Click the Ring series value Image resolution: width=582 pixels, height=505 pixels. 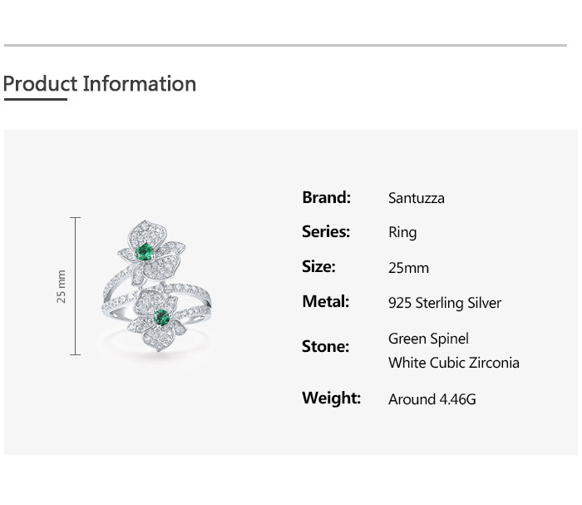402,233
